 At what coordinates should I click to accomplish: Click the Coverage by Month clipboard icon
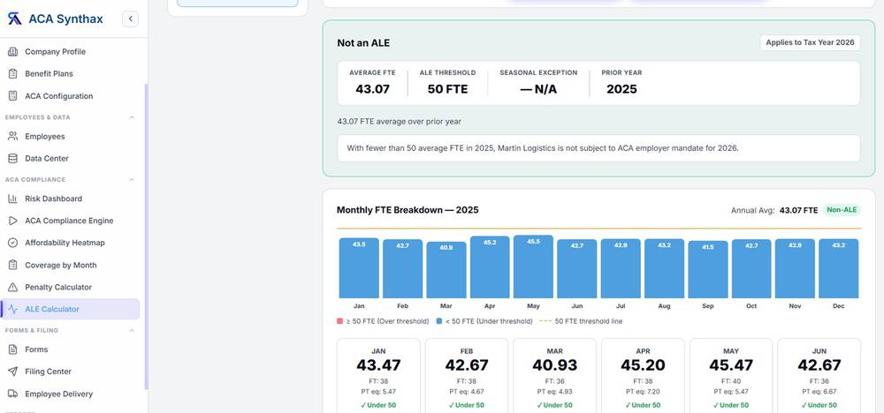(x=12, y=265)
